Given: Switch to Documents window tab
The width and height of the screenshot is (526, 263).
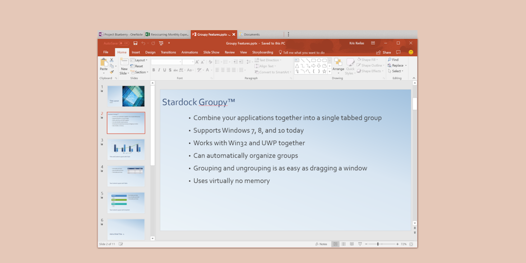Looking at the screenshot, I should (260, 34).
